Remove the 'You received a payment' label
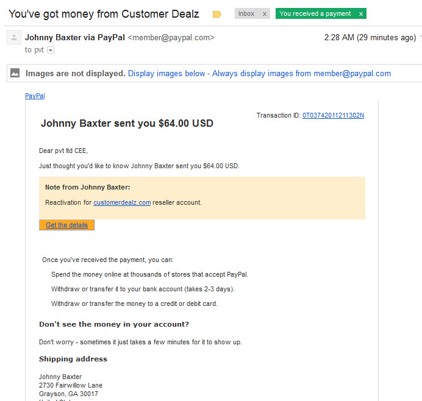 click(361, 14)
